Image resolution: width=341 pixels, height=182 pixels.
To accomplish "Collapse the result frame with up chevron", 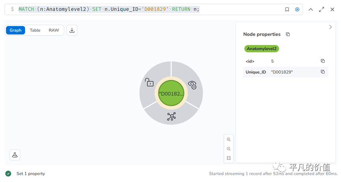I will pos(311,9).
